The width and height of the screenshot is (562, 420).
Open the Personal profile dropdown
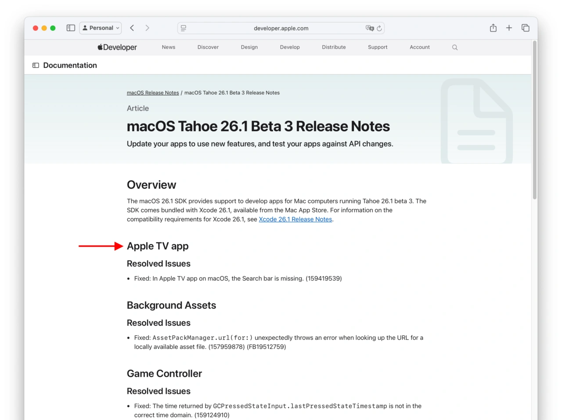100,28
